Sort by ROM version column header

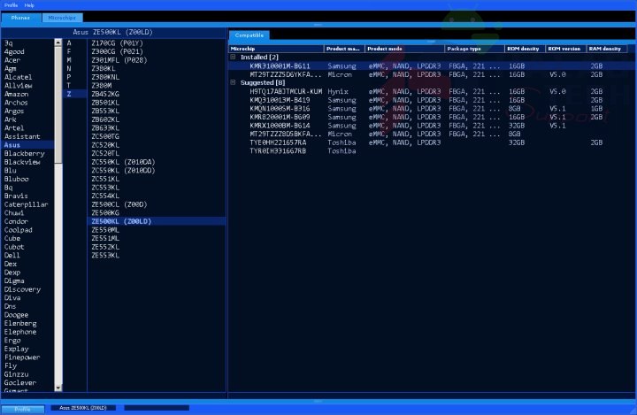566,49
